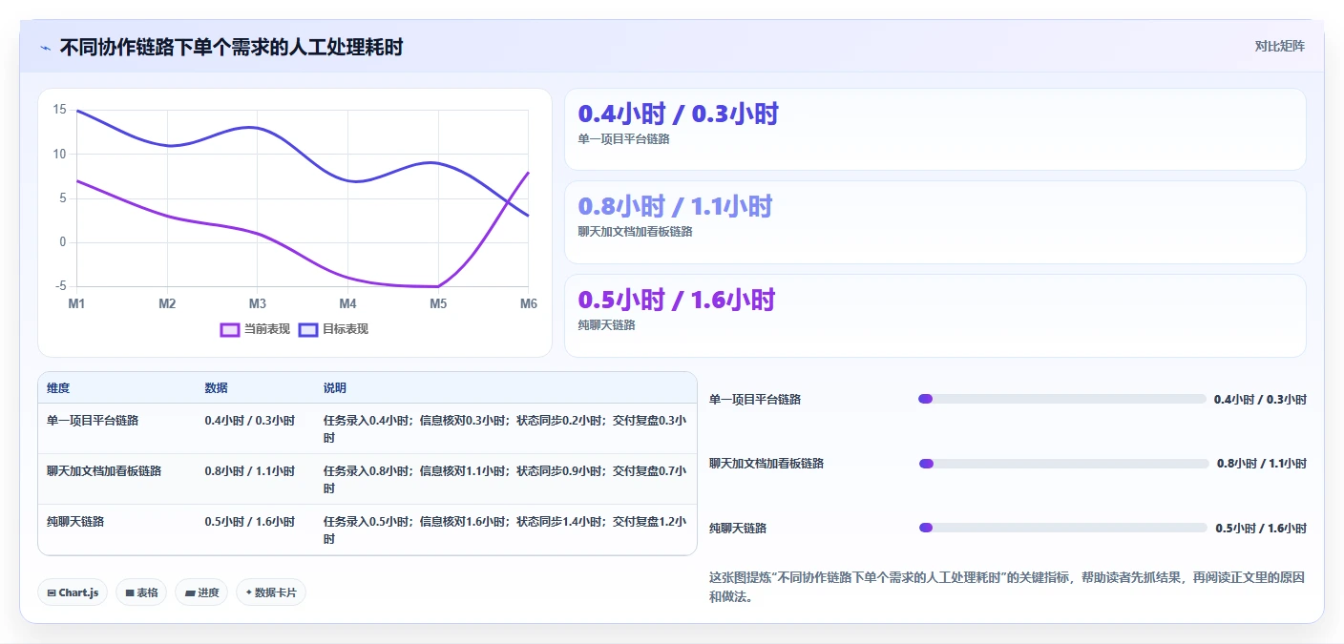Viewport: 1344px width, 644px height.
Task: Click progress value 0.5小时 / 1.6小时
Action: click(1261, 529)
